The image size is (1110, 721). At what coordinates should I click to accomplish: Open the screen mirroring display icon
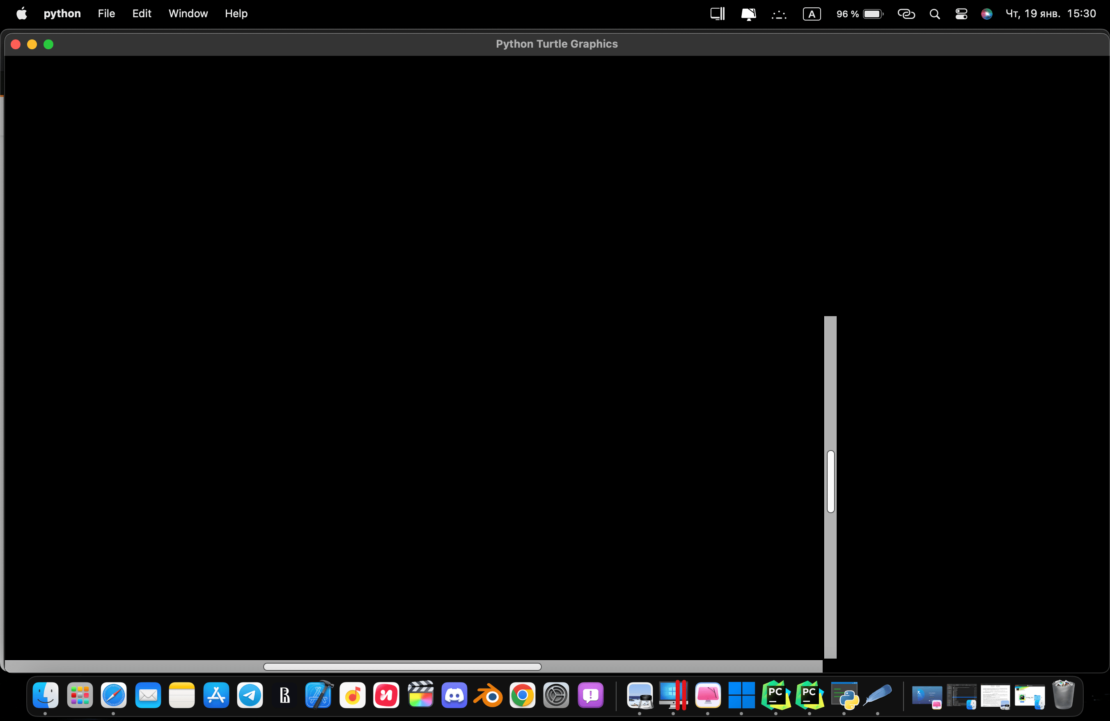(x=717, y=14)
